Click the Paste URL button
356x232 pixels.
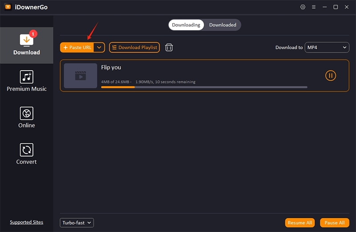[x=77, y=47]
